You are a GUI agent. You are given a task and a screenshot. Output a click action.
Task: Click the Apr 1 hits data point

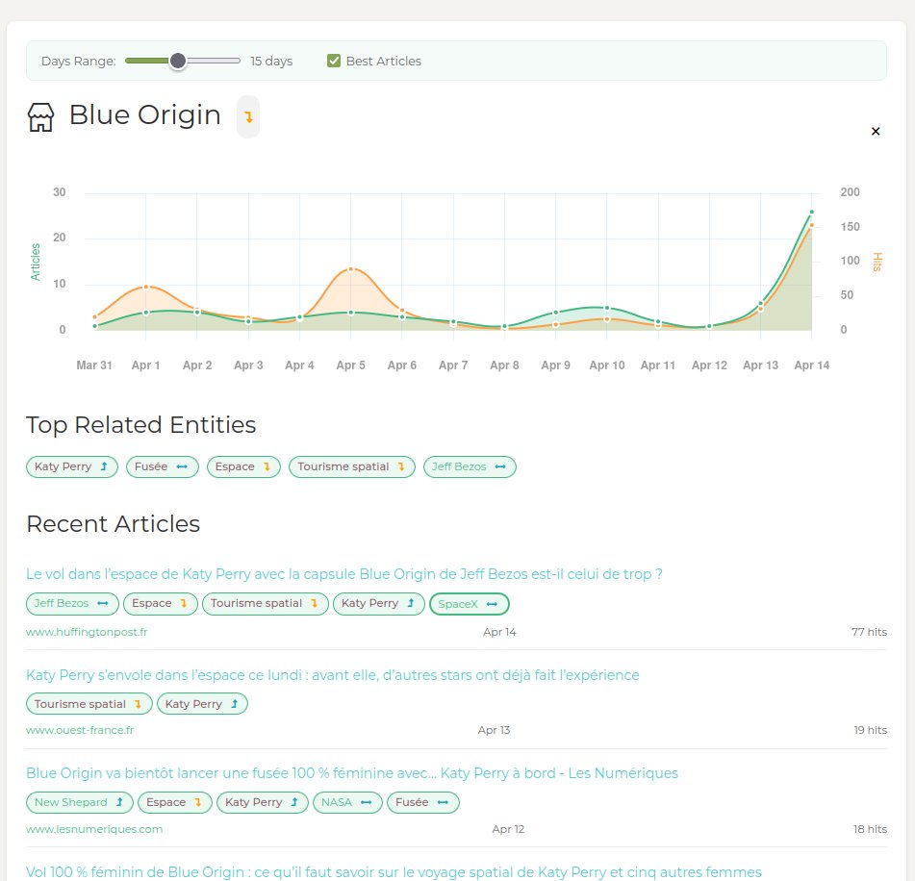pos(146,287)
